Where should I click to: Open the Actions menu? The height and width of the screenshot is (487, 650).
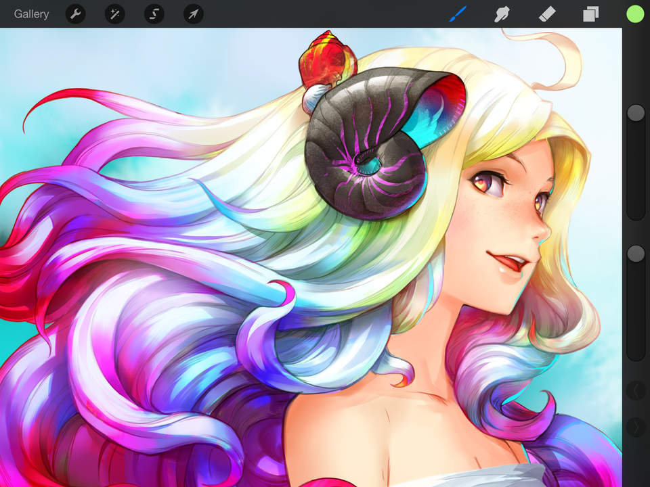75,14
